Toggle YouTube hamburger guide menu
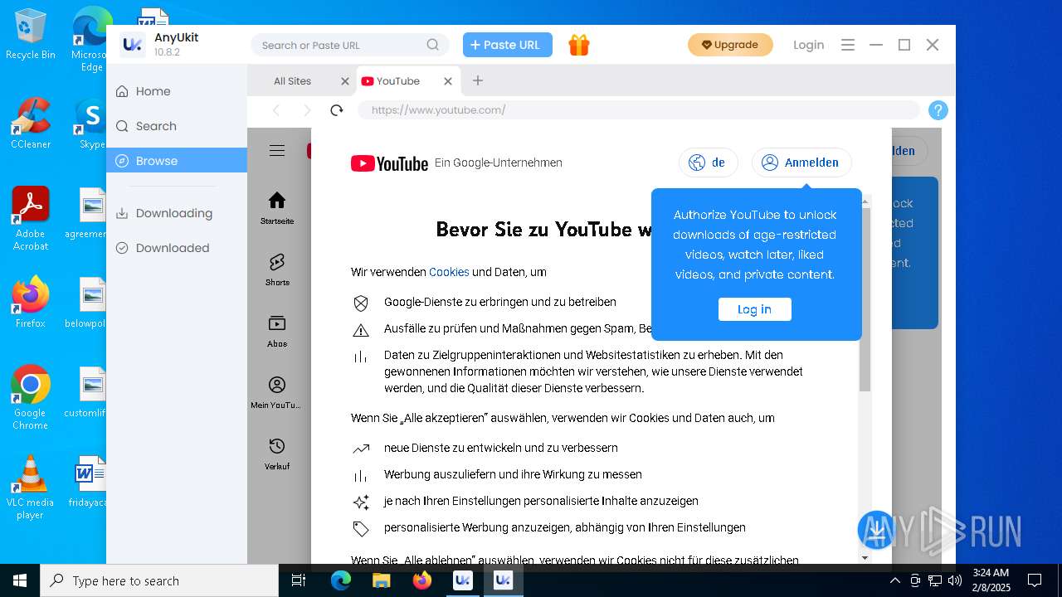Image resolution: width=1062 pixels, height=597 pixels. pyautogui.click(x=277, y=150)
